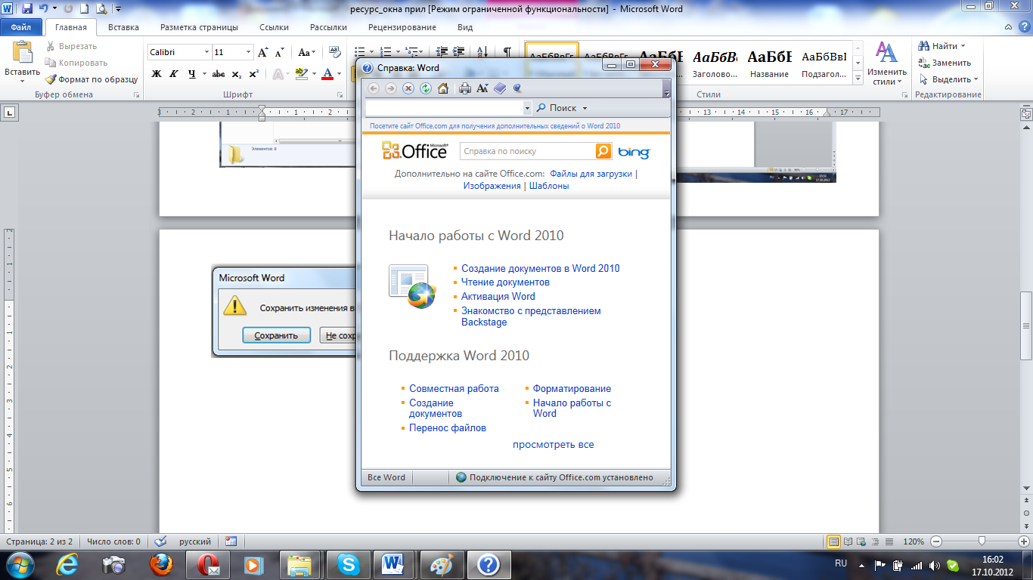Image resolution: width=1033 pixels, height=580 pixels.
Task: Open the font size 11 dropdown
Action: (x=248, y=52)
